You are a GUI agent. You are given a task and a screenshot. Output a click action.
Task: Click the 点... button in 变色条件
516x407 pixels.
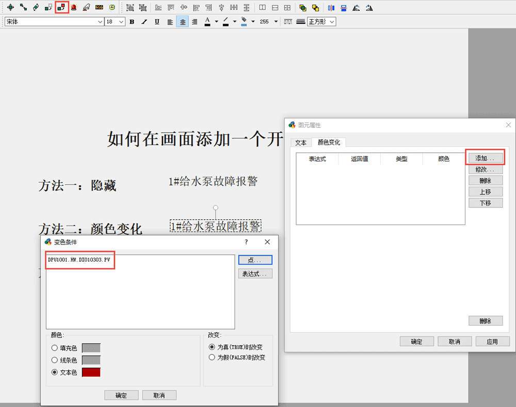[x=255, y=260]
